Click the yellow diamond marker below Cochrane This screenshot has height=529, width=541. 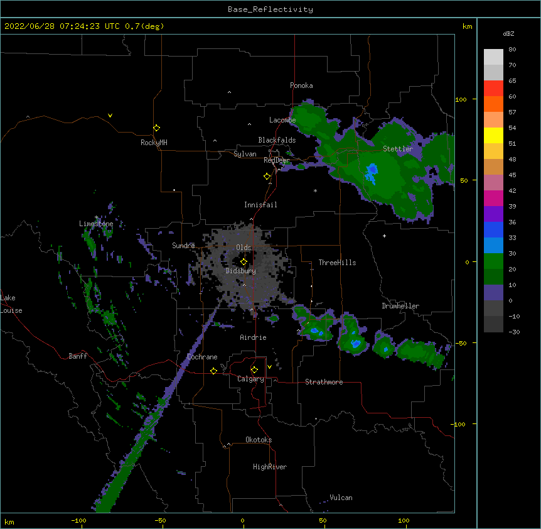click(x=213, y=371)
